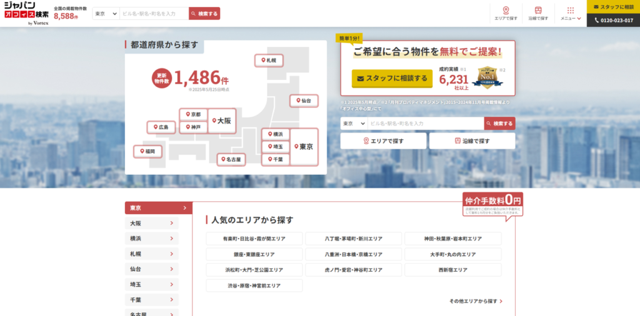Click the yellow header スタッフに相談 button

pos(614,6)
